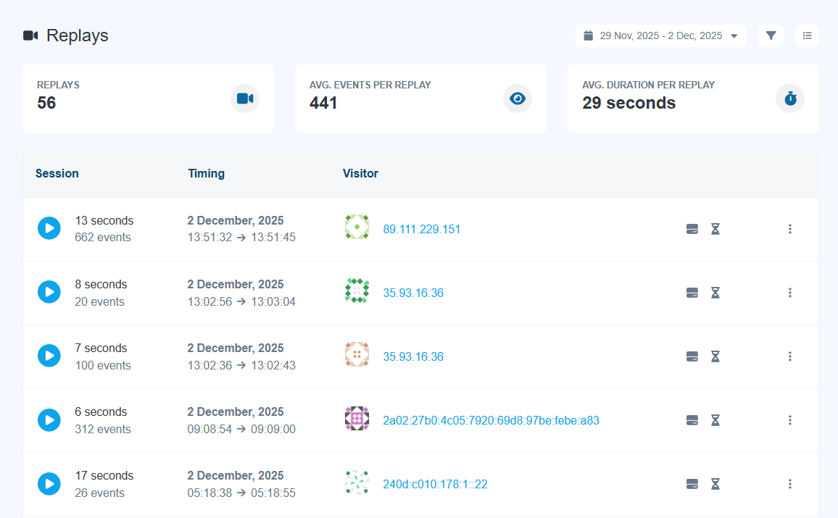Click the avatar icon for 89.111.229.151
The width and height of the screenshot is (838, 518).
tap(357, 227)
